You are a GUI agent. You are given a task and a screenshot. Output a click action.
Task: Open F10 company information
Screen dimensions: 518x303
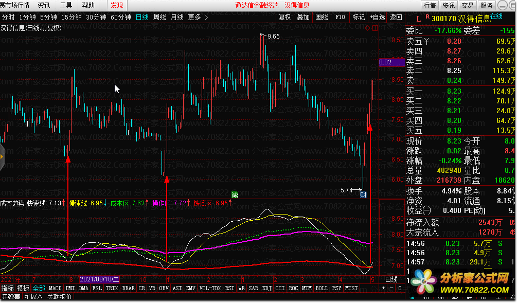[x=340, y=17]
